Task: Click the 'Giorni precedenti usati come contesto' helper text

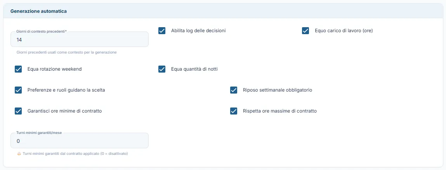Action: pos(66,52)
